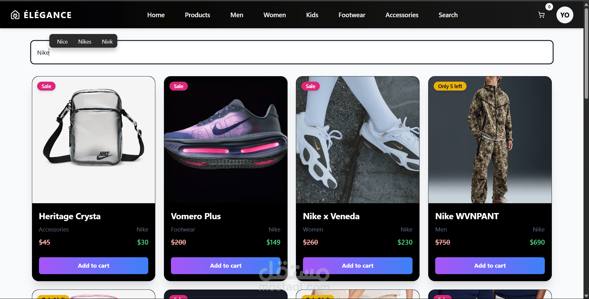Viewport: 589px width, 299px height.
Task: Click the scrollbar down arrow
Action: point(586,296)
